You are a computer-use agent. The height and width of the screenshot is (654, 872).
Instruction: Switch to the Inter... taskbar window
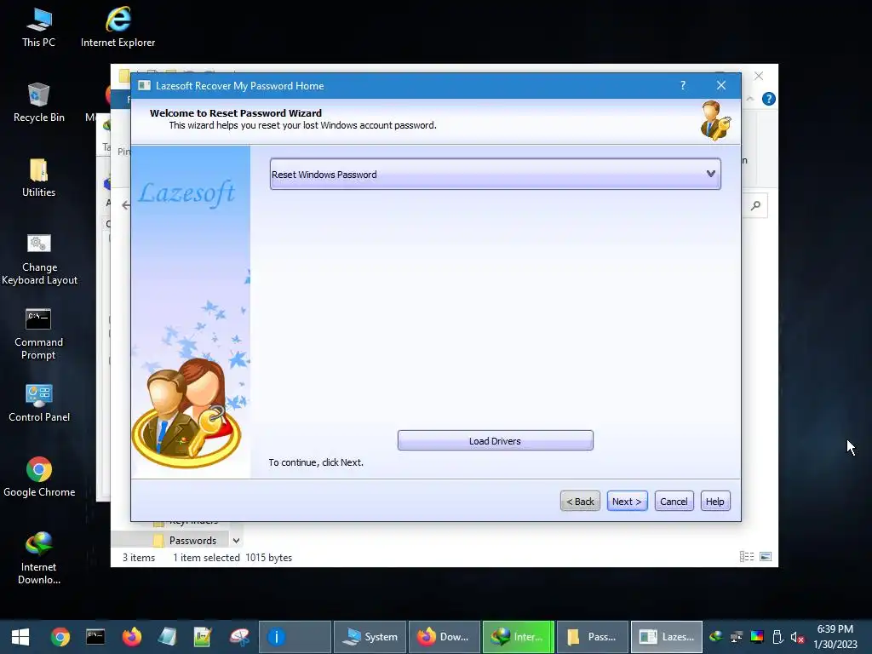tap(519, 637)
